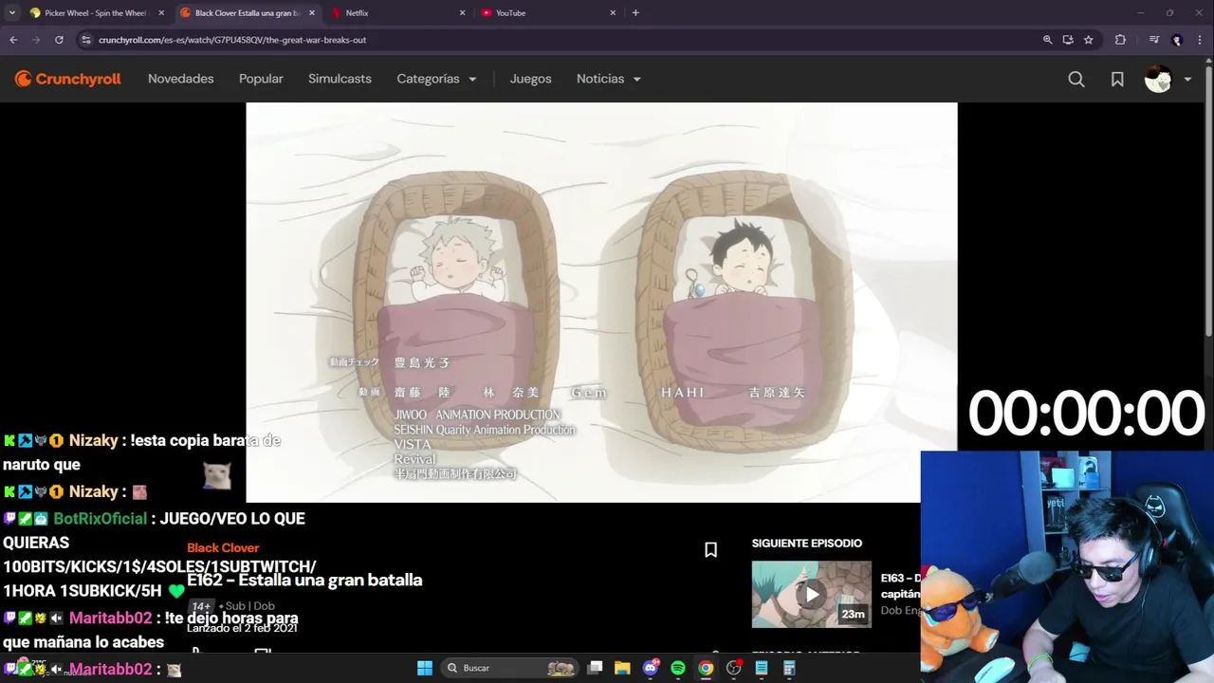This screenshot has width=1214, height=683.
Task: Close the Picker Wheel tab
Action: pyautogui.click(x=161, y=13)
